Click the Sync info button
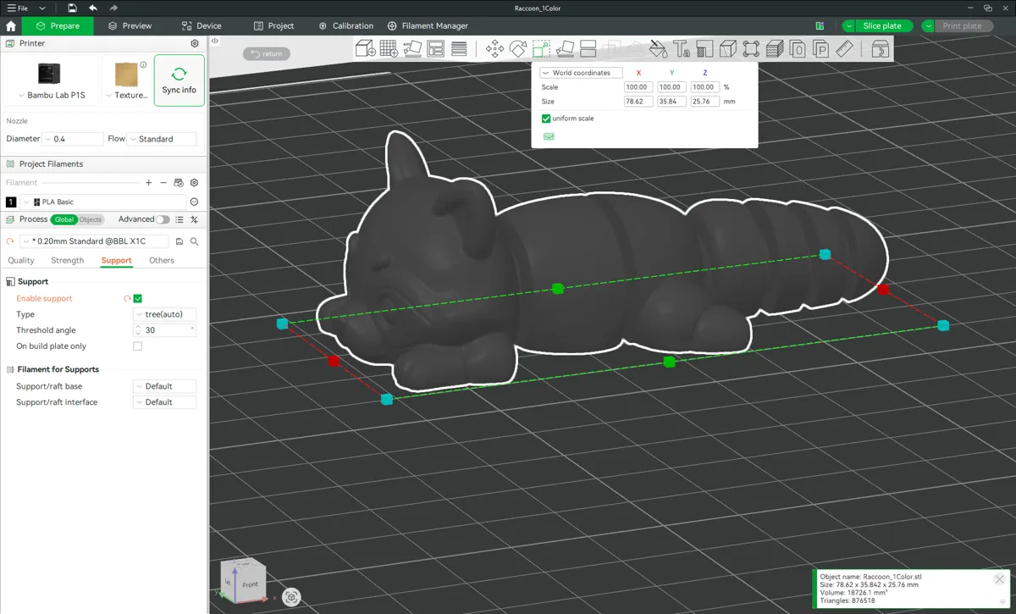Viewport: 1016px width, 614px height. click(179, 80)
